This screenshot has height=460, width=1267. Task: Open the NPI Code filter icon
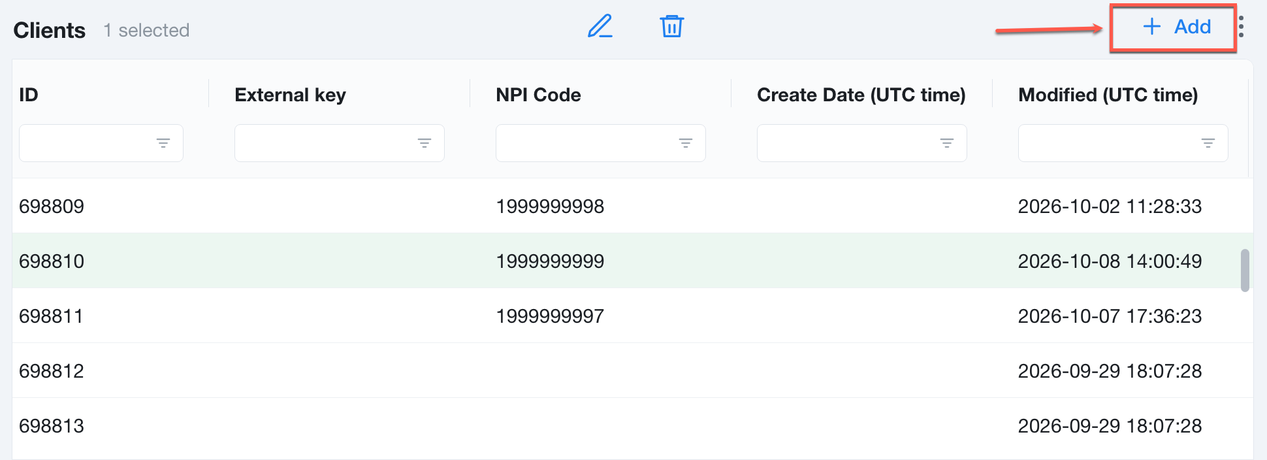(686, 143)
